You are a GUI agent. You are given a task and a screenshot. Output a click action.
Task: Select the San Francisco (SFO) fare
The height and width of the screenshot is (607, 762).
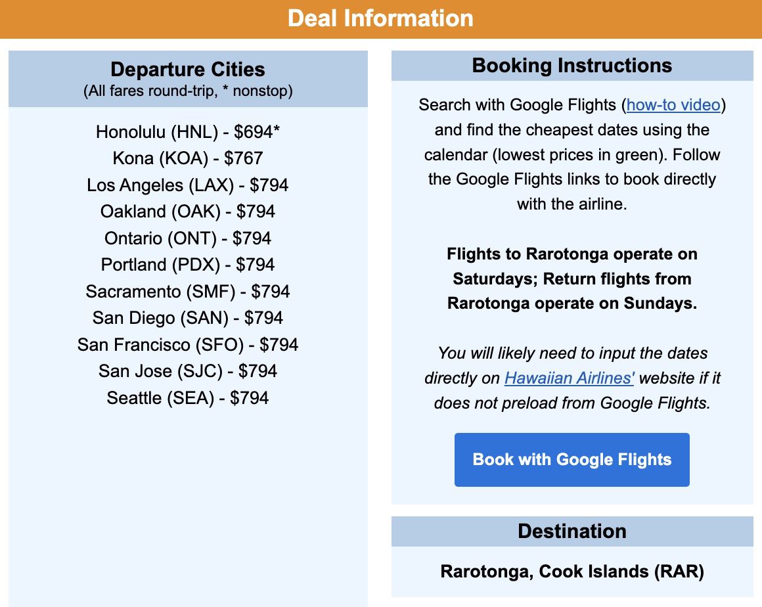187,344
